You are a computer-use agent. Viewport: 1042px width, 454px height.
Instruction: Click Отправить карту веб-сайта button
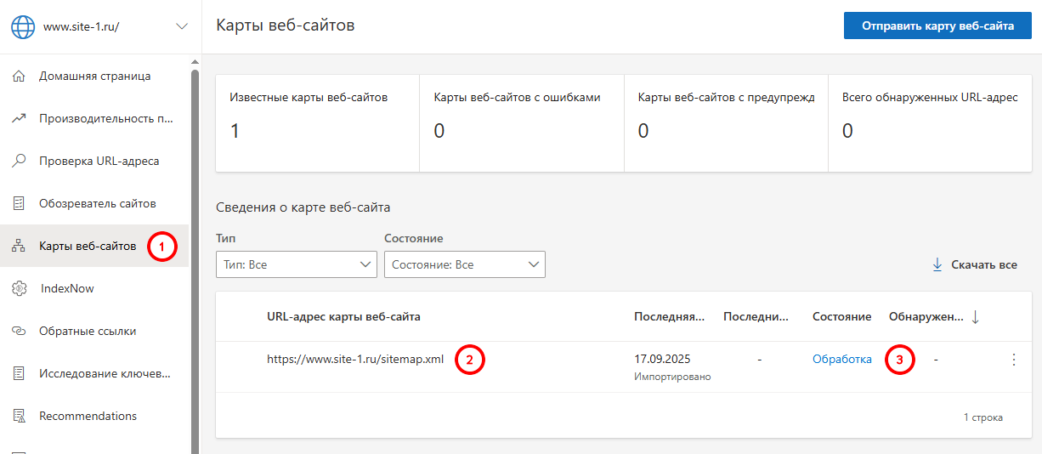point(937,26)
